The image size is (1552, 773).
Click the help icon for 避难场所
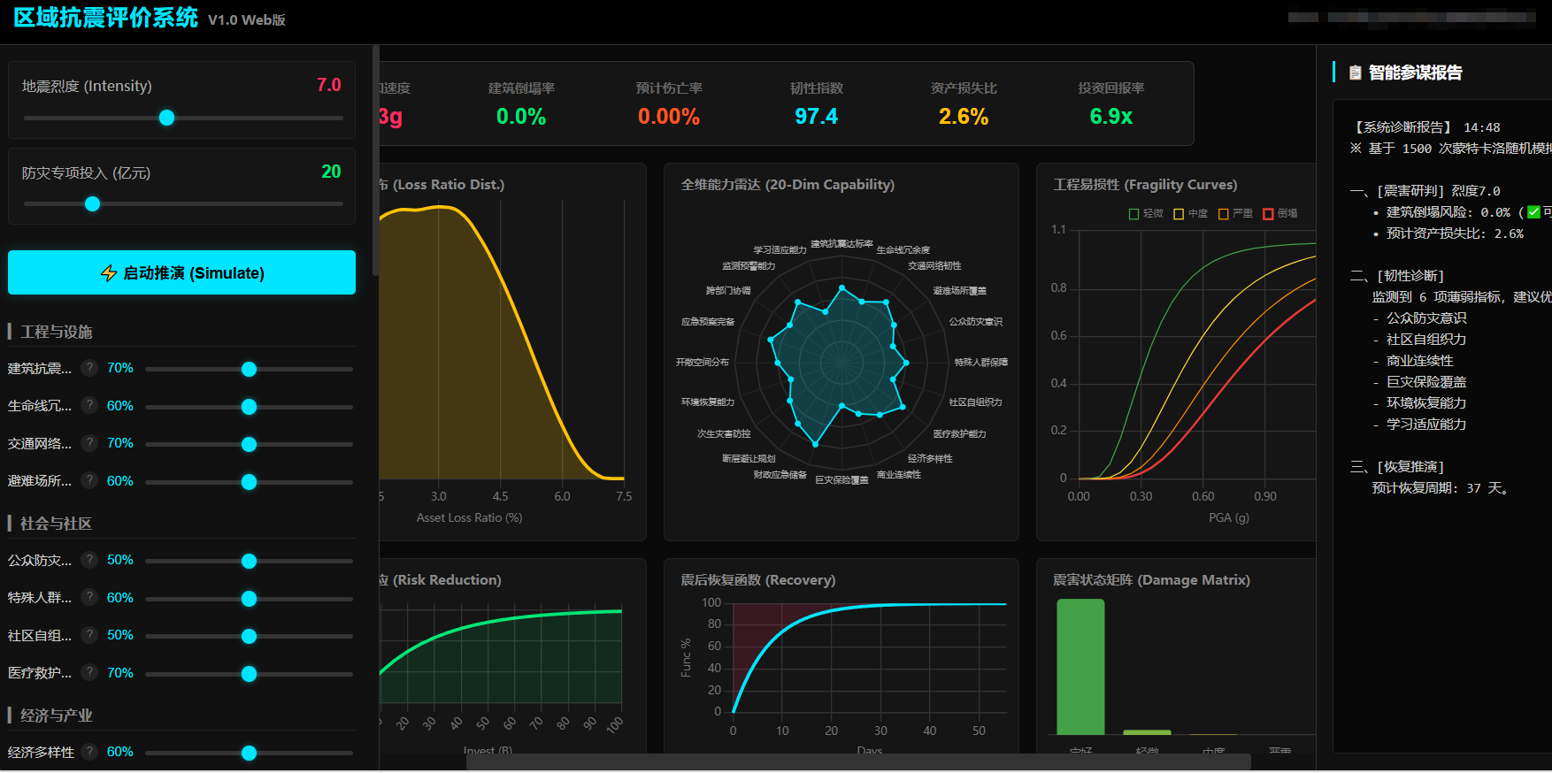pos(89,480)
